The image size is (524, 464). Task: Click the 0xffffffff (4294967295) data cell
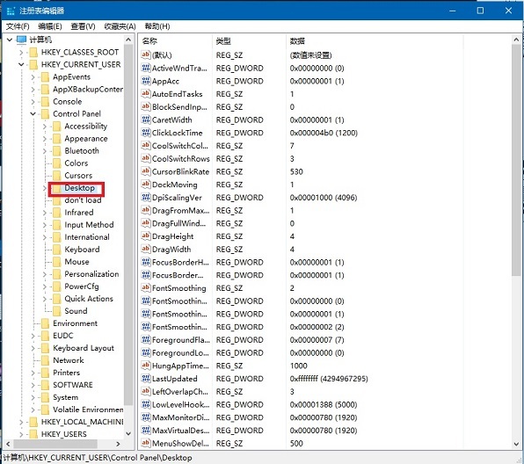tap(329, 379)
